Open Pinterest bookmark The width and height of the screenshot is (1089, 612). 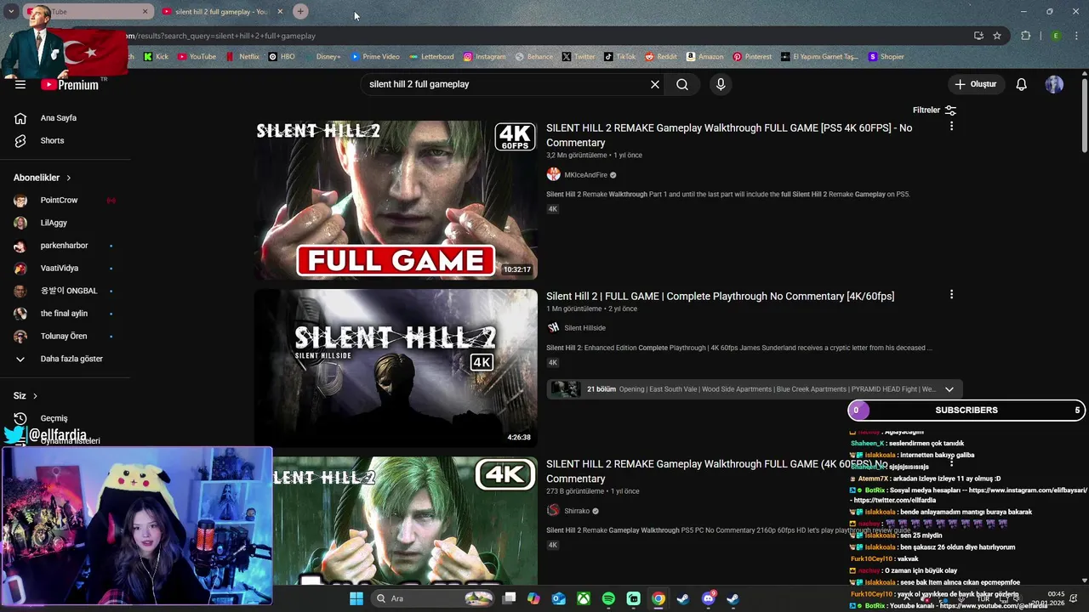tap(752, 57)
